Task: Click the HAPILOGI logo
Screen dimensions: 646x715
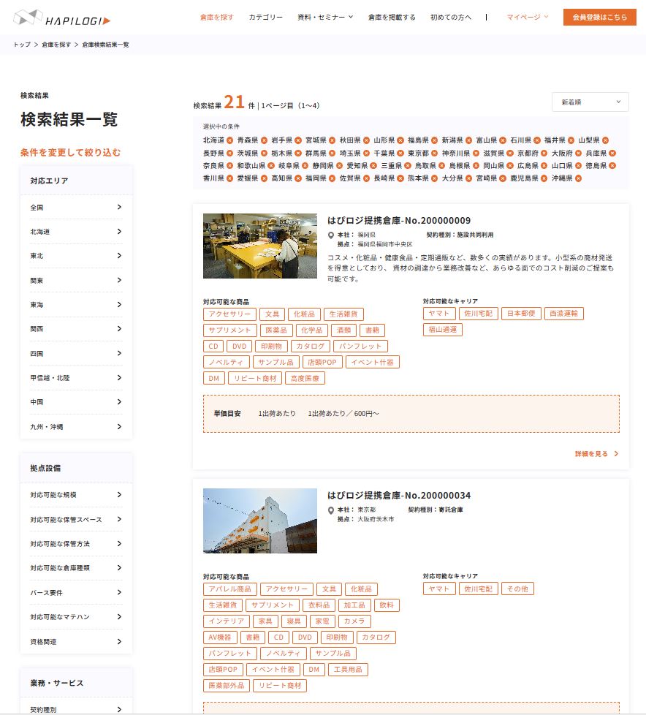Action: click(x=62, y=18)
